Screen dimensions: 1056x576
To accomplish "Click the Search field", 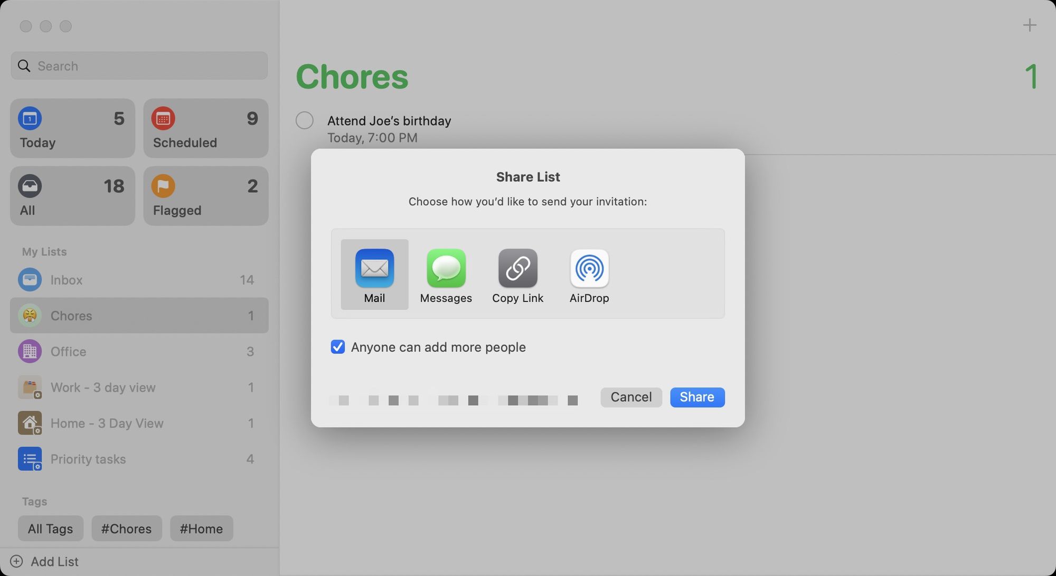I will click(139, 65).
